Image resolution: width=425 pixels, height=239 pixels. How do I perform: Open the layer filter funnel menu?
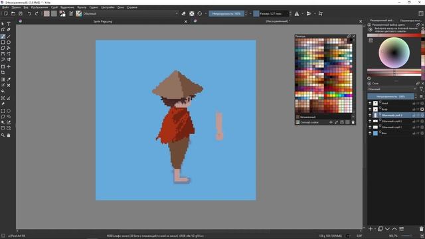tap(421, 89)
